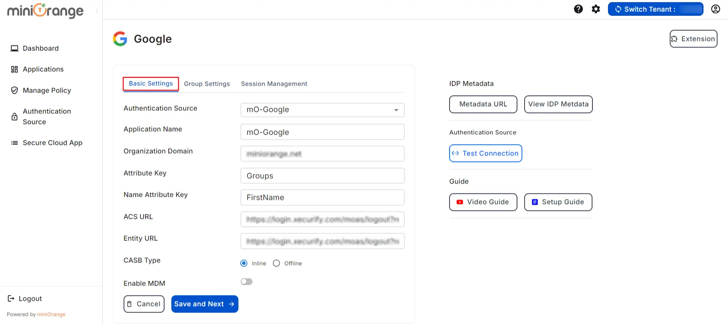Click View IDP Metdata button

(x=558, y=104)
